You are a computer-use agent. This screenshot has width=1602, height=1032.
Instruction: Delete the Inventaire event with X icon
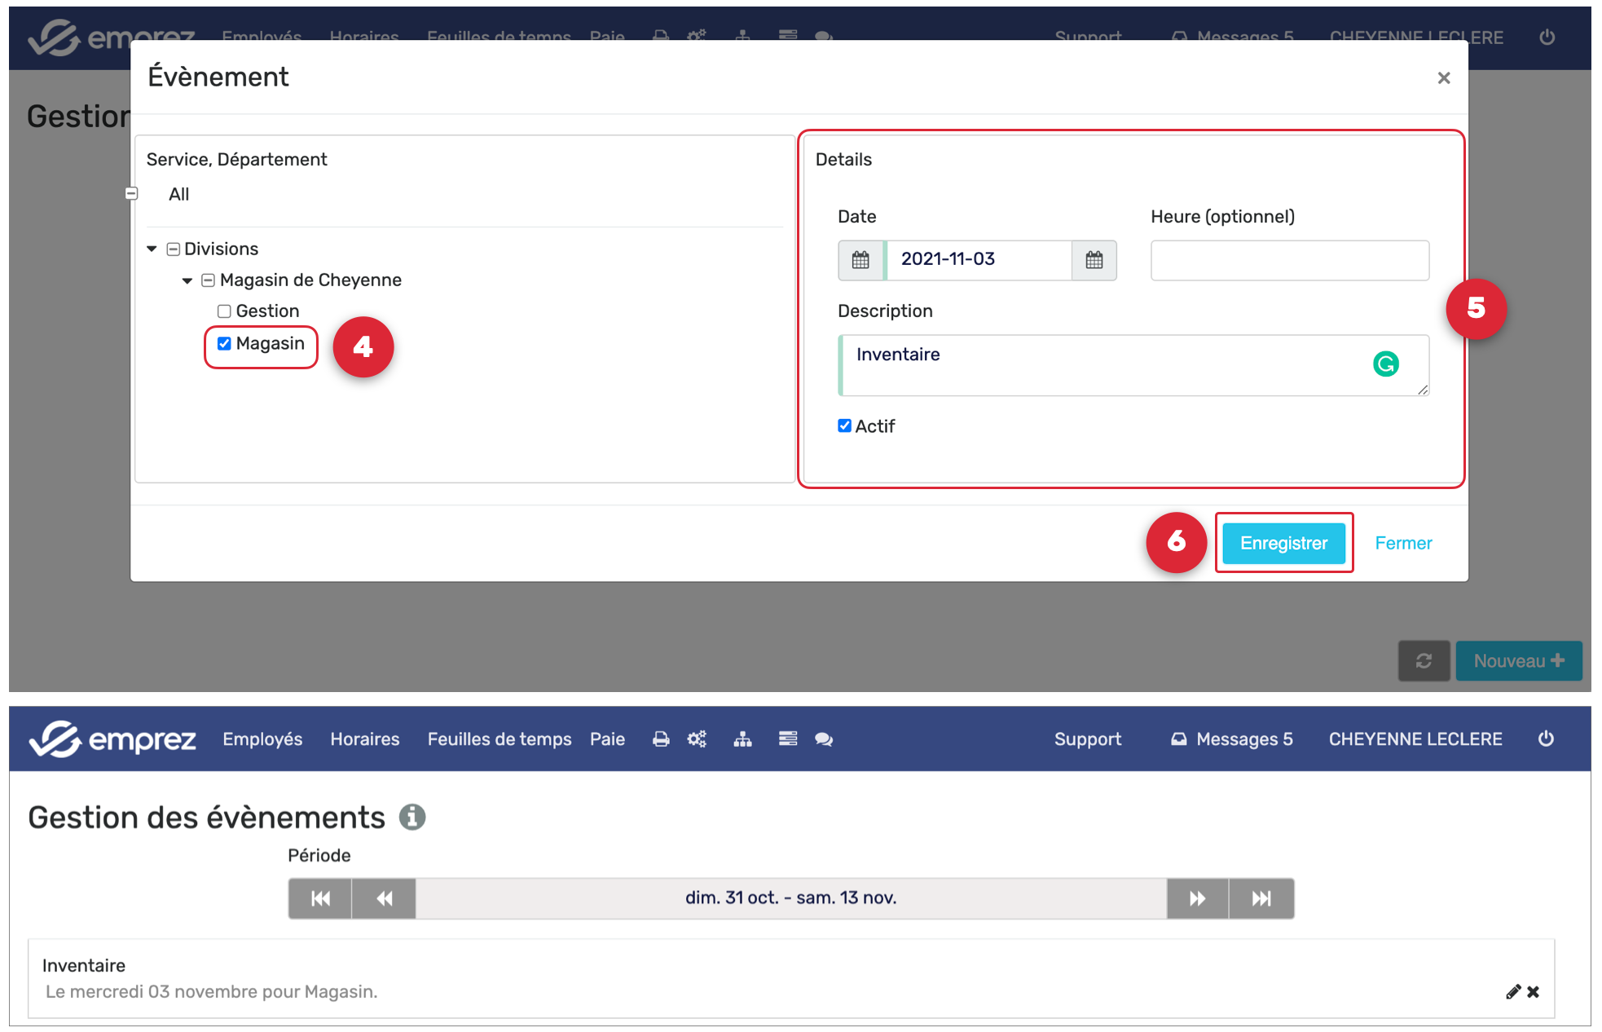(x=1534, y=992)
